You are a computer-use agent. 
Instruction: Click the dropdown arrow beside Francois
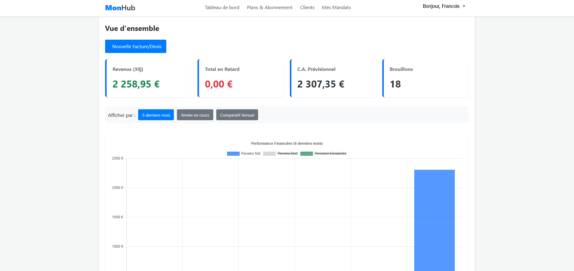coord(464,6)
